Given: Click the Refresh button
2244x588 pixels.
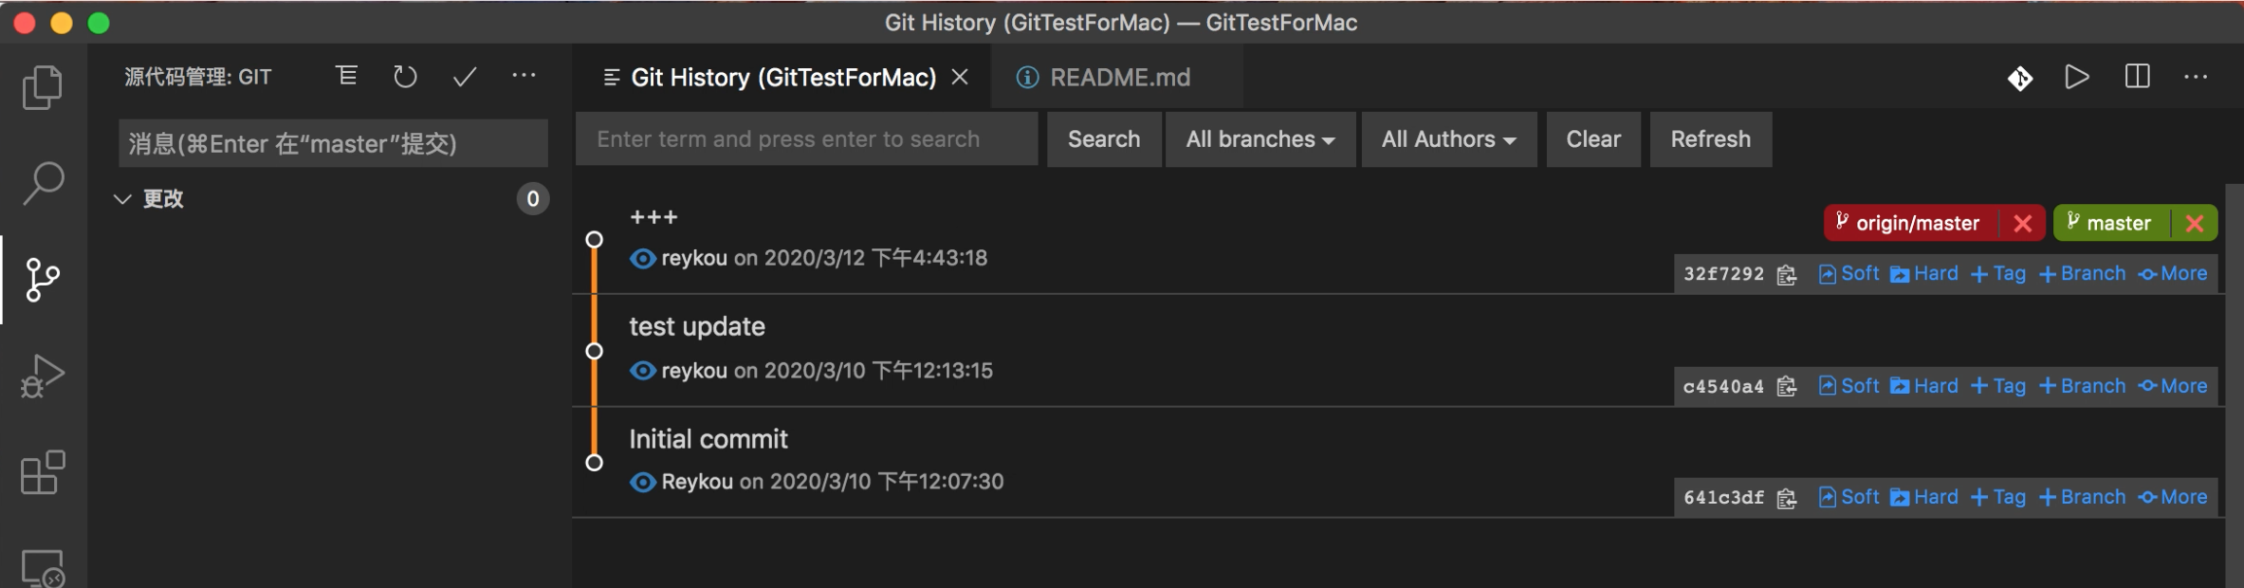Looking at the screenshot, I should 1709,138.
